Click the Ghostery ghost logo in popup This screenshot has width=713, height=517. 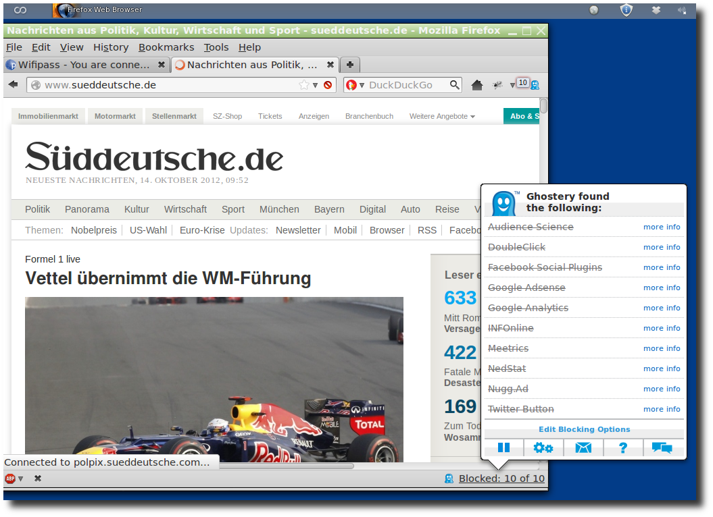(503, 203)
